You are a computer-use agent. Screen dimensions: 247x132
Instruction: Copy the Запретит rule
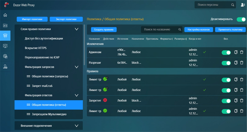tap(236, 100)
